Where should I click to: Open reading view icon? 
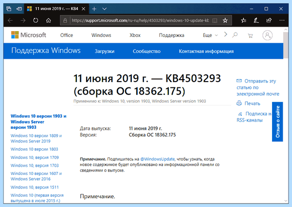(215, 20)
